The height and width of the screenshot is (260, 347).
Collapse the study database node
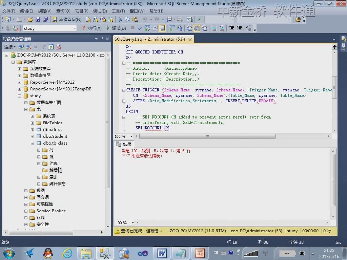pyautogui.click(x=19, y=96)
